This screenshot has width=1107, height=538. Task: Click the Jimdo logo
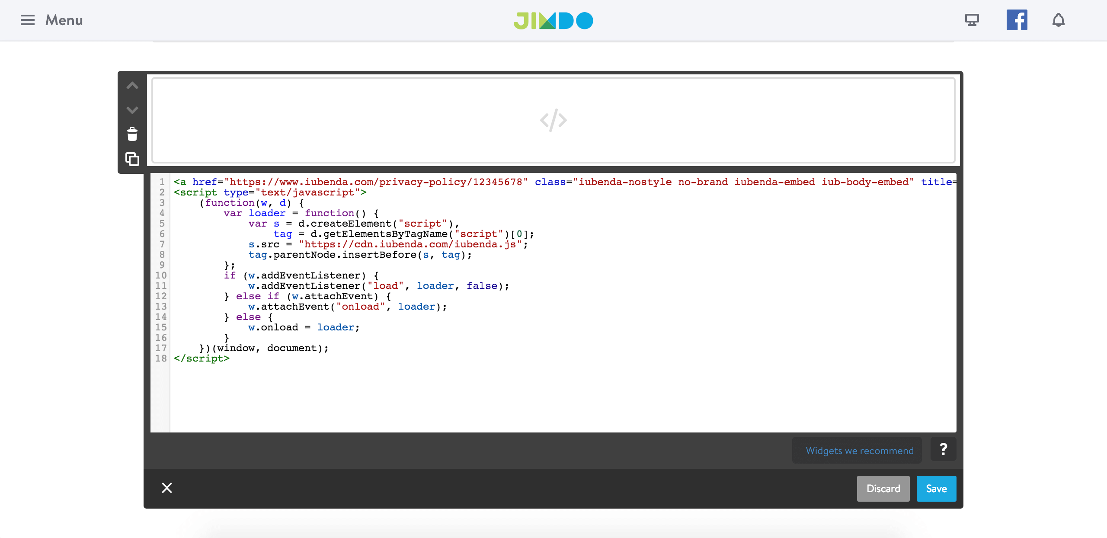click(x=553, y=20)
